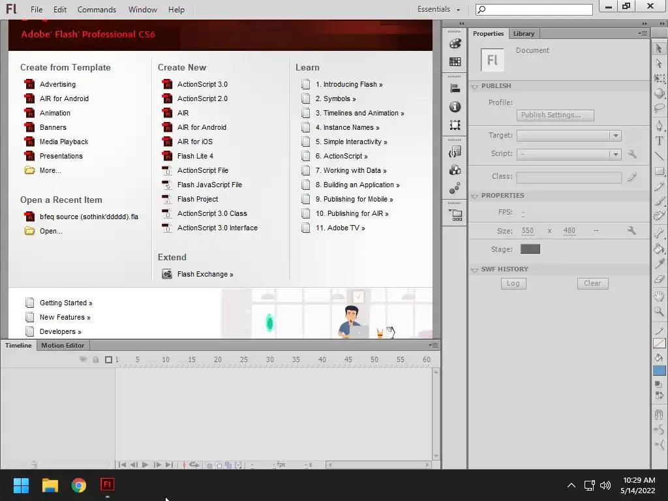Open the Transform panel icon

(x=455, y=125)
